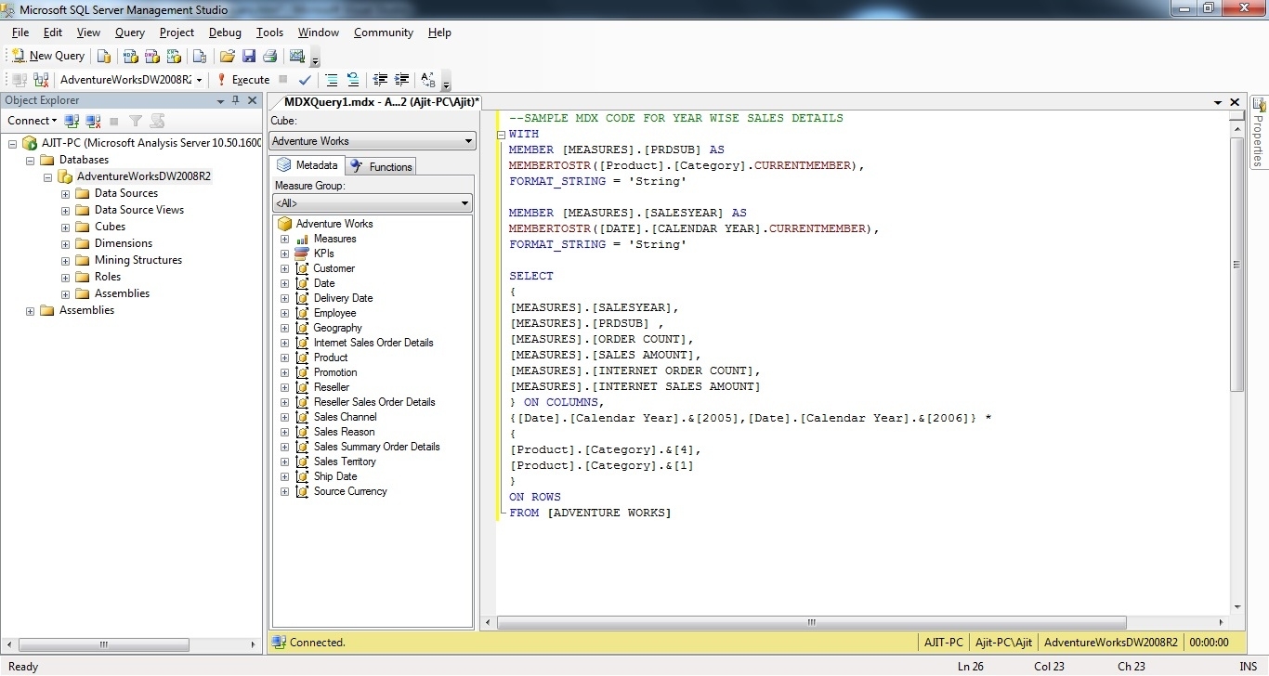Collapse the AdventureWorksDW2008R2 database node
Screen dimensions: 1269x676
(48, 176)
